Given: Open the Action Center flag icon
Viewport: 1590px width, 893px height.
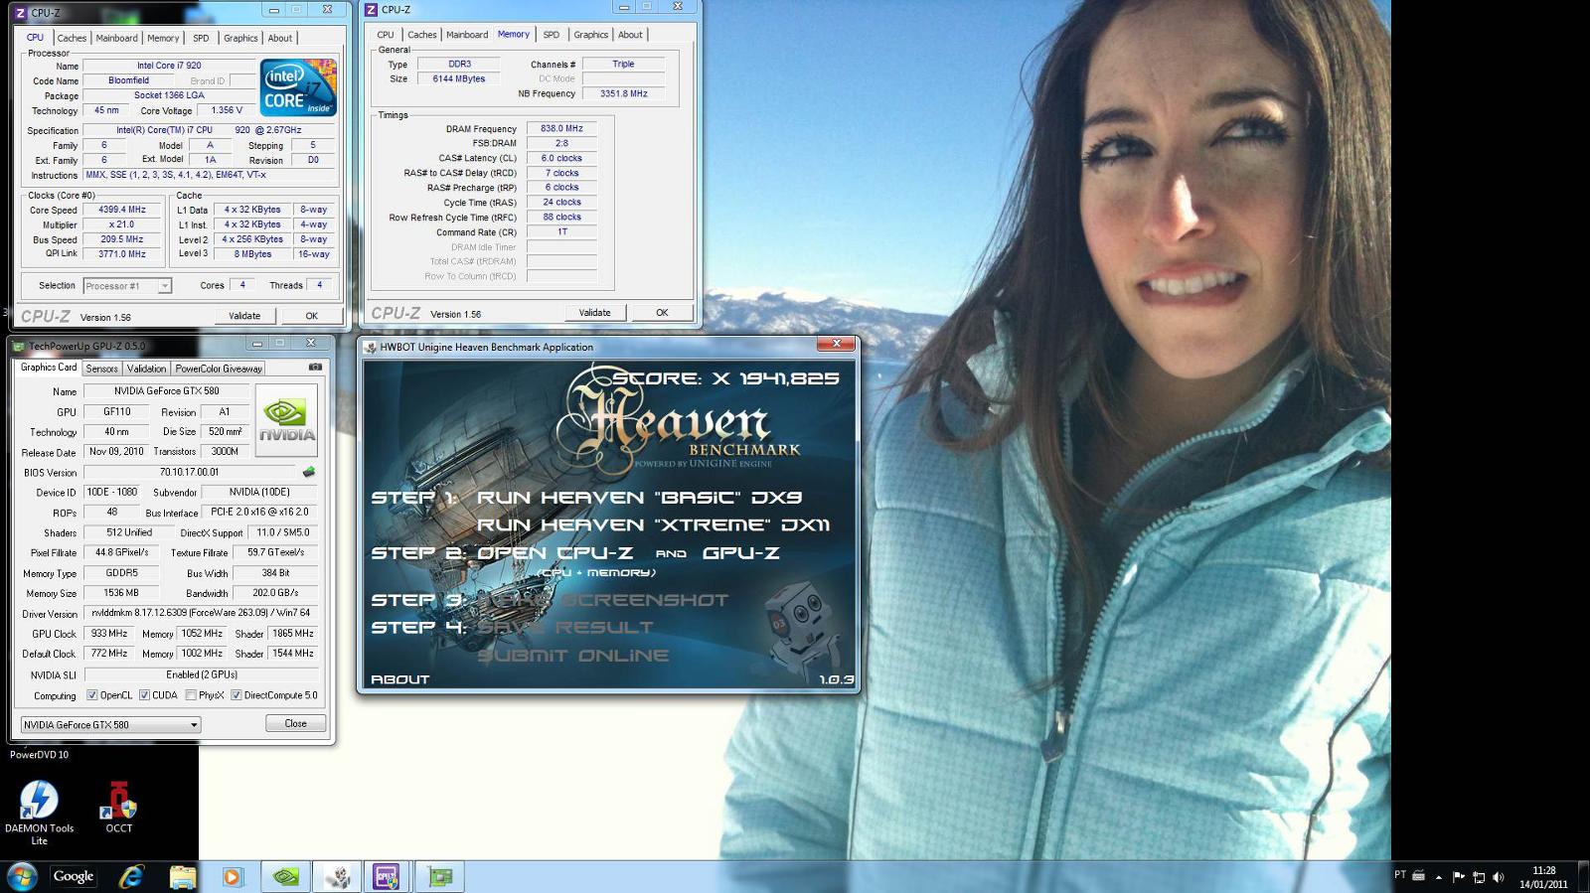Looking at the screenshot, I should point(1458,876).
